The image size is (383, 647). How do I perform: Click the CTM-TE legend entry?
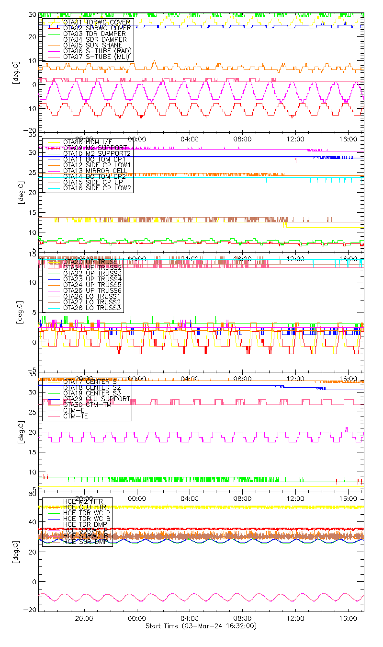point(75,416)
